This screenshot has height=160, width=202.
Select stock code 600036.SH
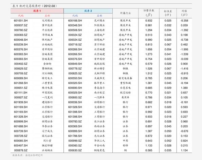tap(75, 102)
